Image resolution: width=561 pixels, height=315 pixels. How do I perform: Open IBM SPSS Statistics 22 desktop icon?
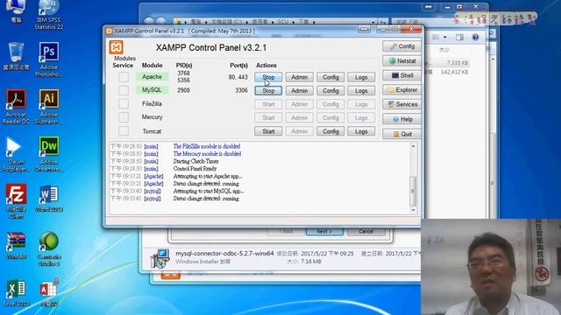(x=49, y=14)
